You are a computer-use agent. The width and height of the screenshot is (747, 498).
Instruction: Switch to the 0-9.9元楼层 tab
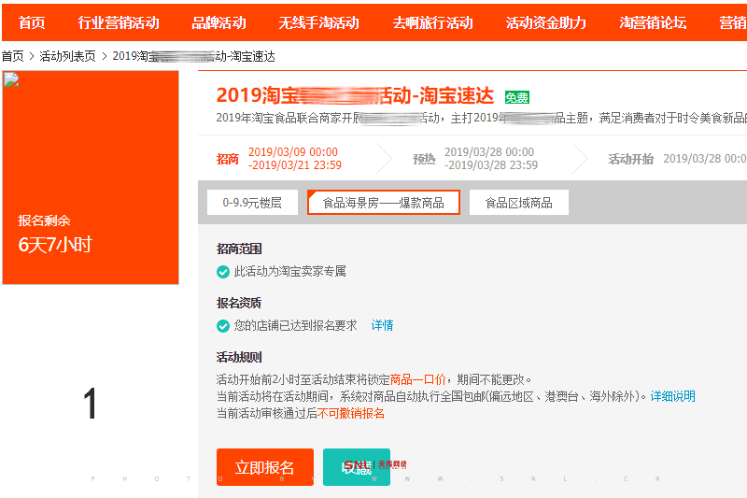click(251, 203)
